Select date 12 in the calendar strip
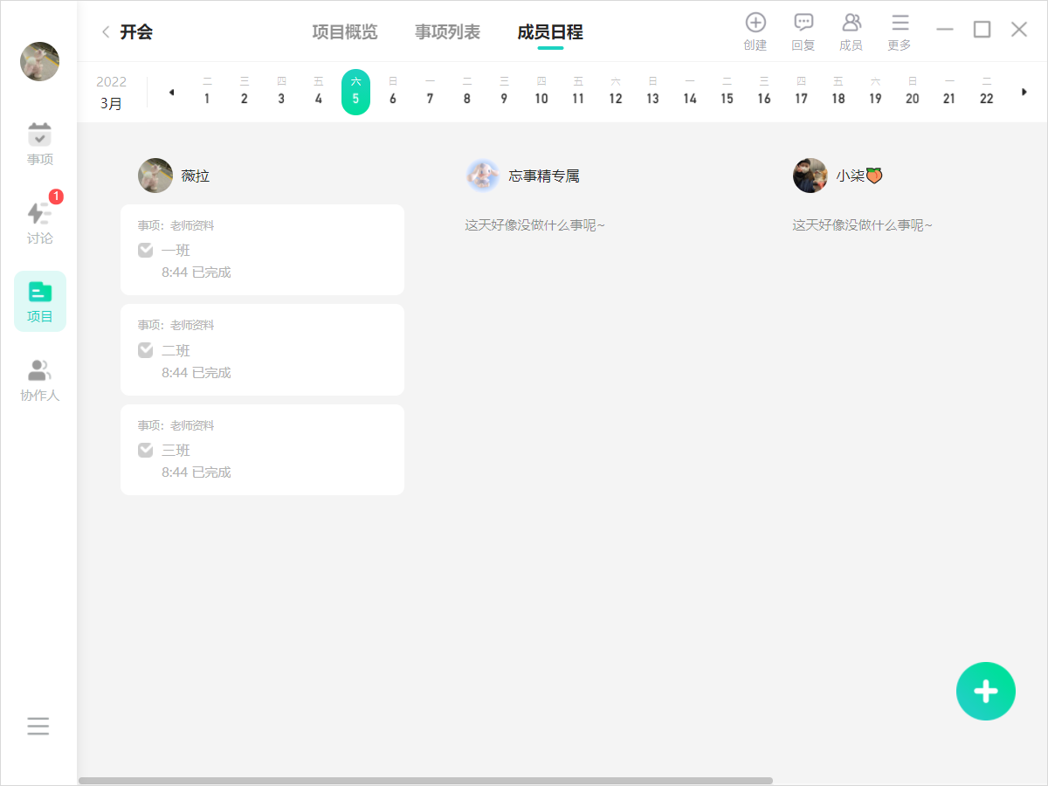 [x=616, y=92]
